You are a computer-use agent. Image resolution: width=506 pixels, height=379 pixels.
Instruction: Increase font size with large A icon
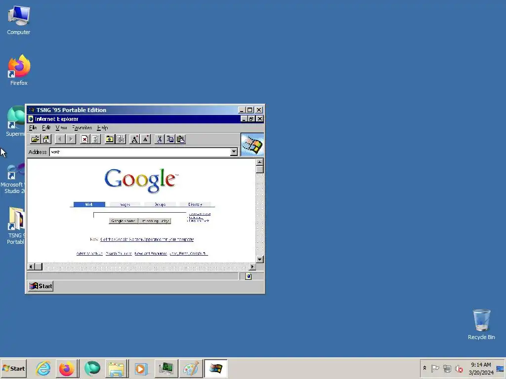[134, 139]
